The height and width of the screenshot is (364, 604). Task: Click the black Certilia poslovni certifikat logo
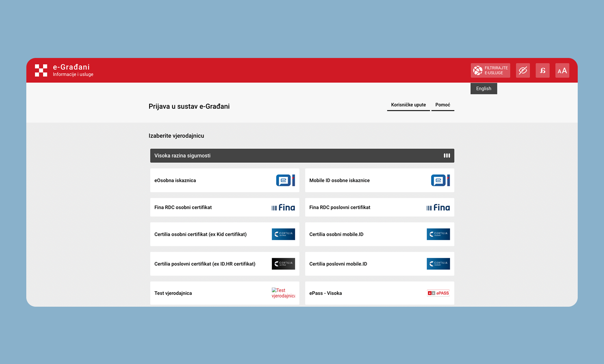[x=283, y=264]
